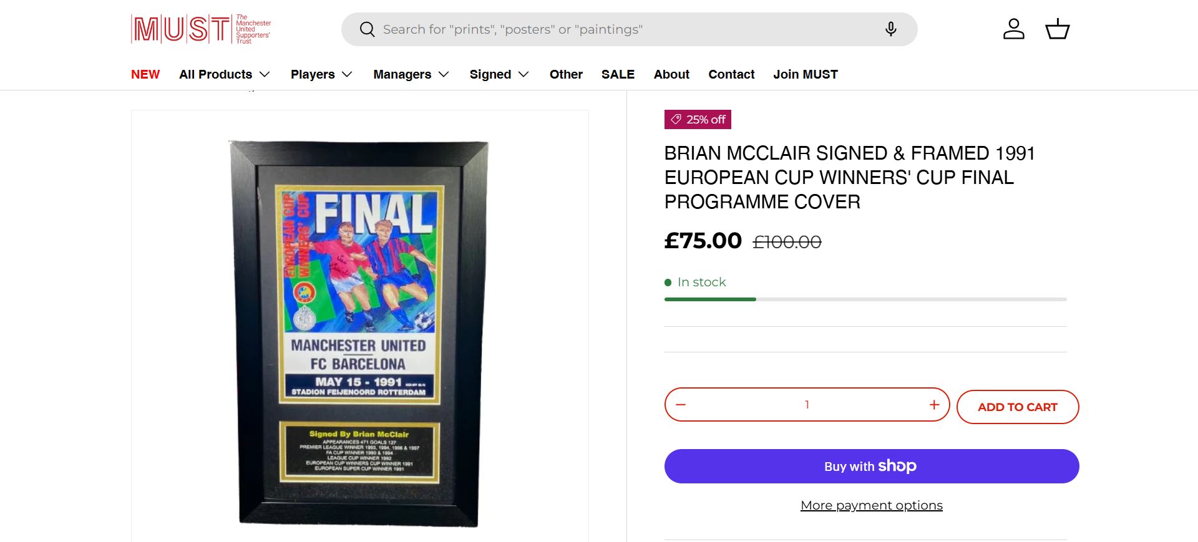Image resolution: width=1198 pixels, height=542 pixels.
Task: Expand the All Products dropdown
Action: (225, 74)
